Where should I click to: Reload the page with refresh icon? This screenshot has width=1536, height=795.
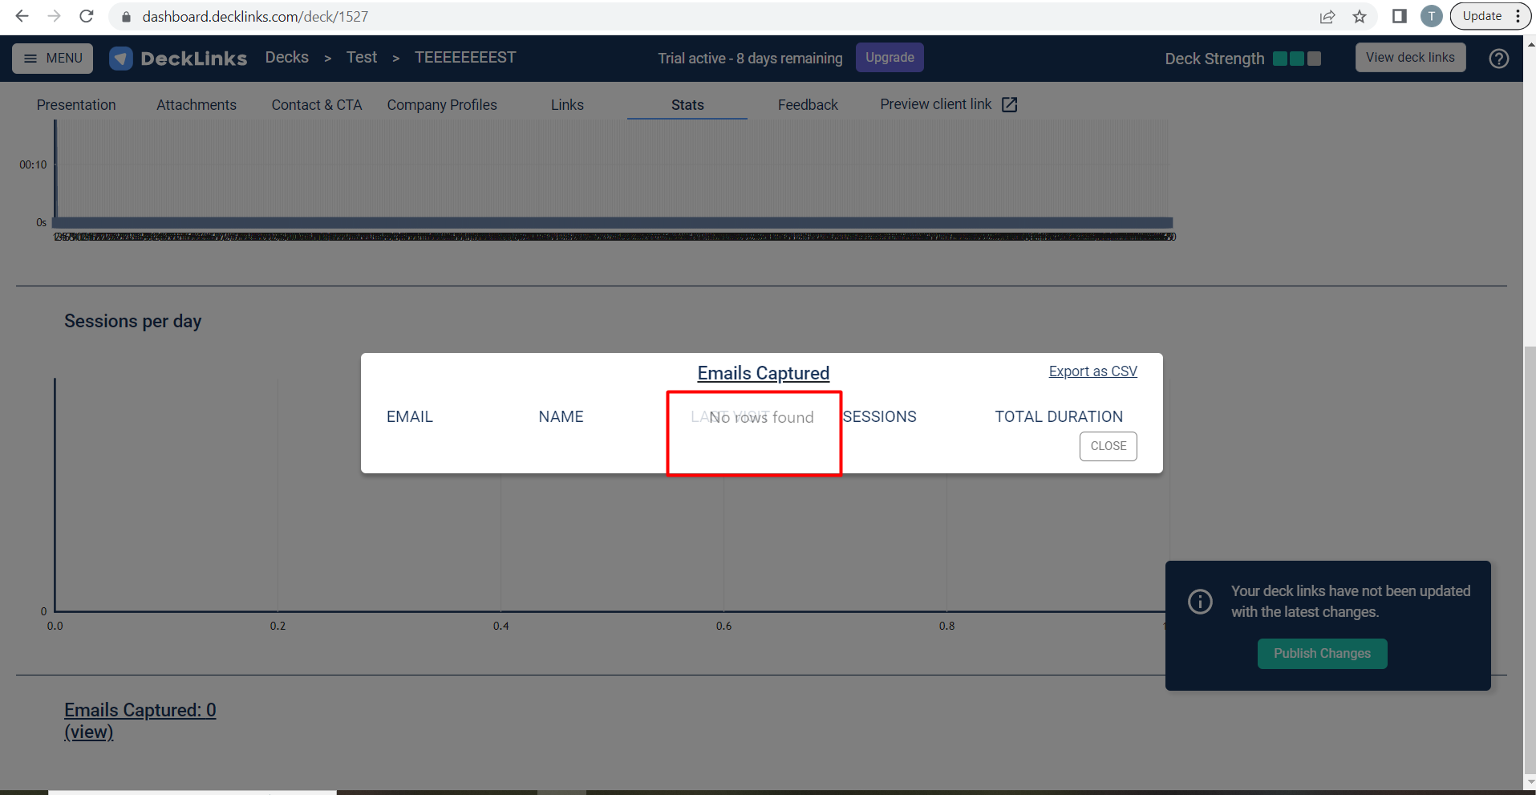87,16
